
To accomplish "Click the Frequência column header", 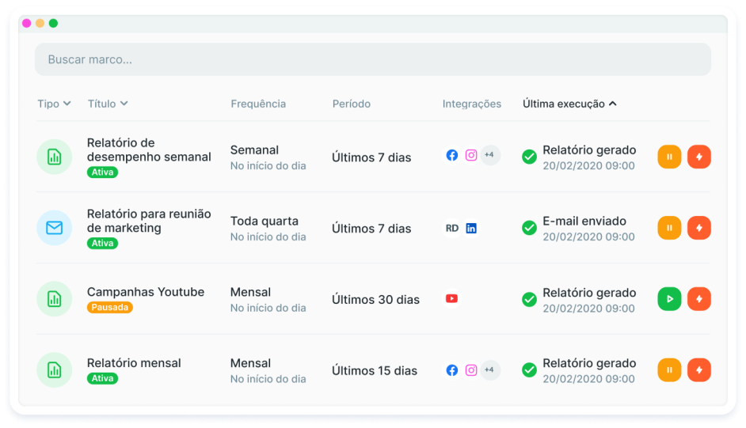I will (258, 104).
